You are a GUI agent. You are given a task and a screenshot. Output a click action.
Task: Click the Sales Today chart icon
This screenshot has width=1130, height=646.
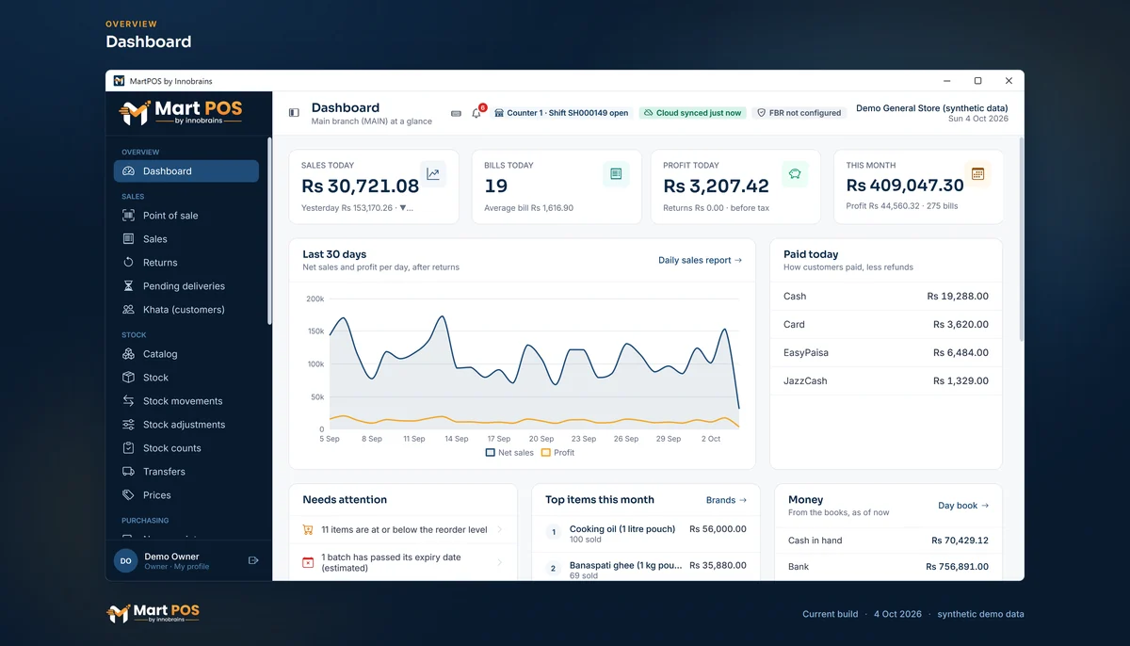pos(433,173)
